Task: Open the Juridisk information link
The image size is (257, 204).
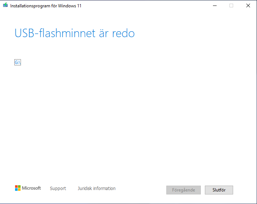Action: coord(97,189)
